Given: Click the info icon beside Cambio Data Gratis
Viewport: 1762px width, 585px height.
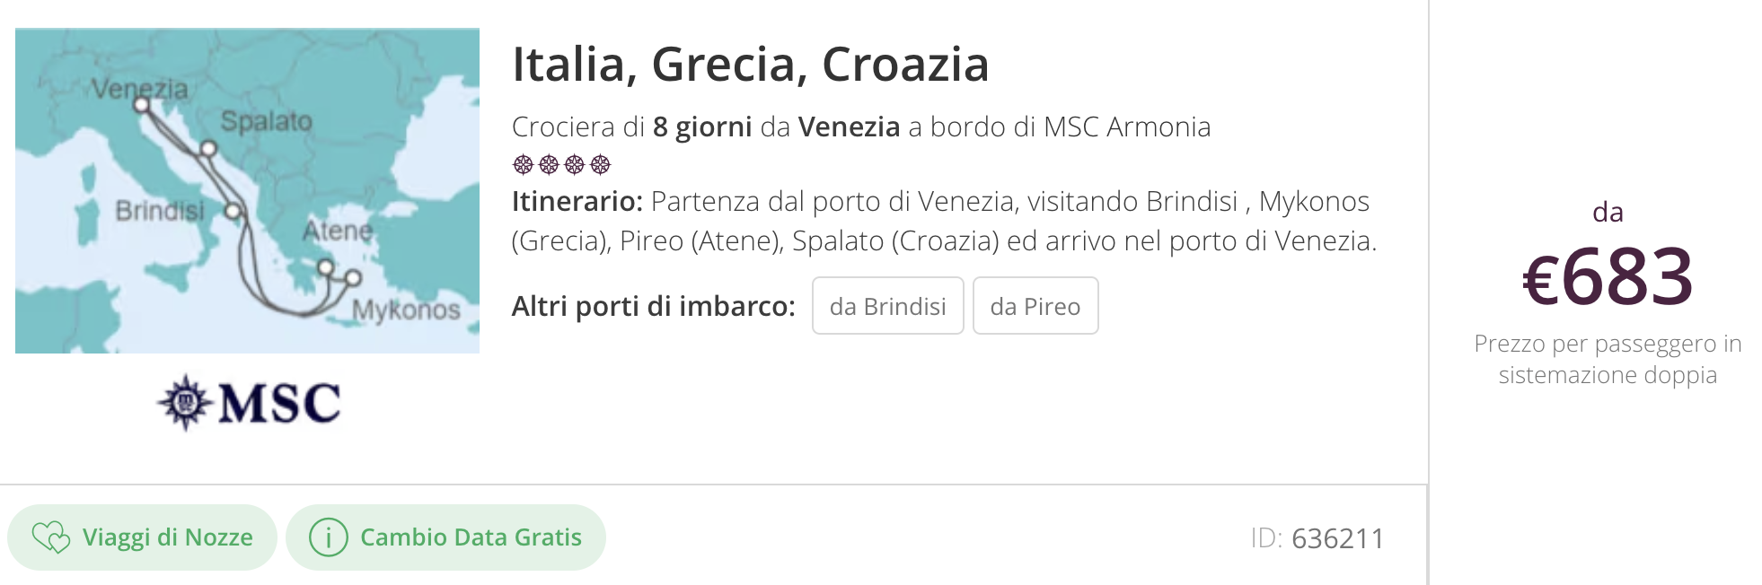Looking at the screenshot, I should [329, 537].
